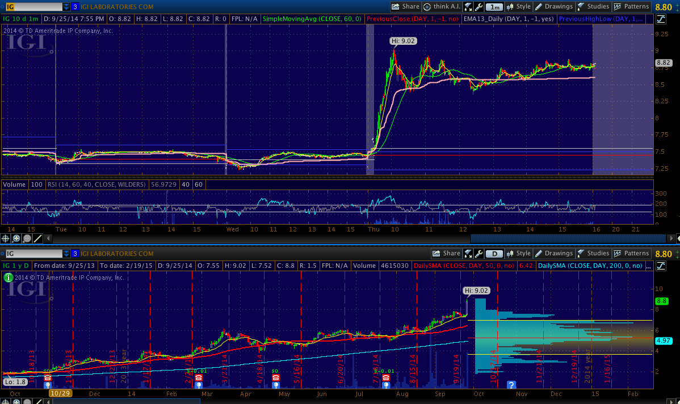Image resolution: width=680 pixels, height=404 pixels.
Task: Select crosshair pan tool under top chart
Action: point(6,239)
